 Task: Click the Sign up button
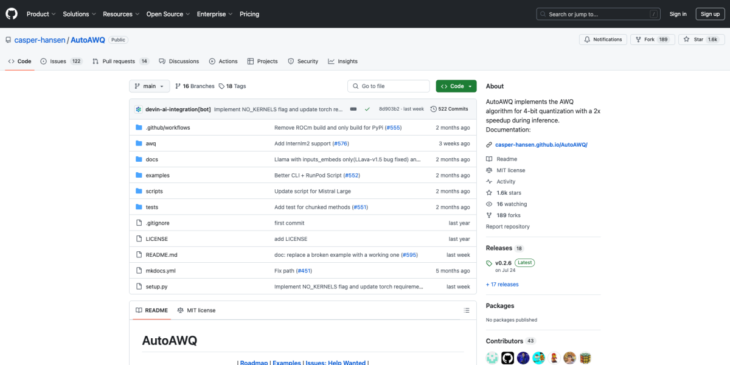(x=710, y=14)
